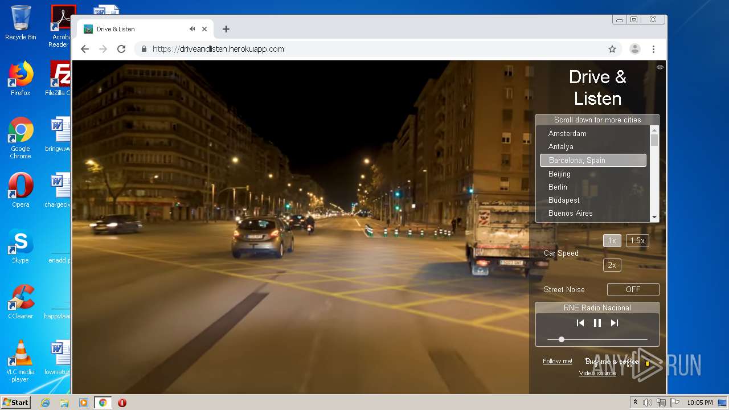The height and width of the screenshot is (410, 729).
Task: Hide the panel with eye icon
Action: (660, 67)
